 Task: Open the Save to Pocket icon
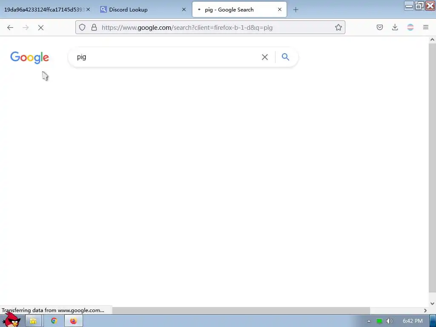coord(379,27)
